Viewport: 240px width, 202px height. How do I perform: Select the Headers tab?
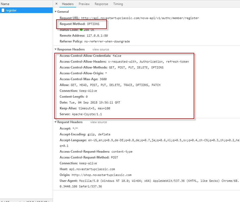[68, 4]
